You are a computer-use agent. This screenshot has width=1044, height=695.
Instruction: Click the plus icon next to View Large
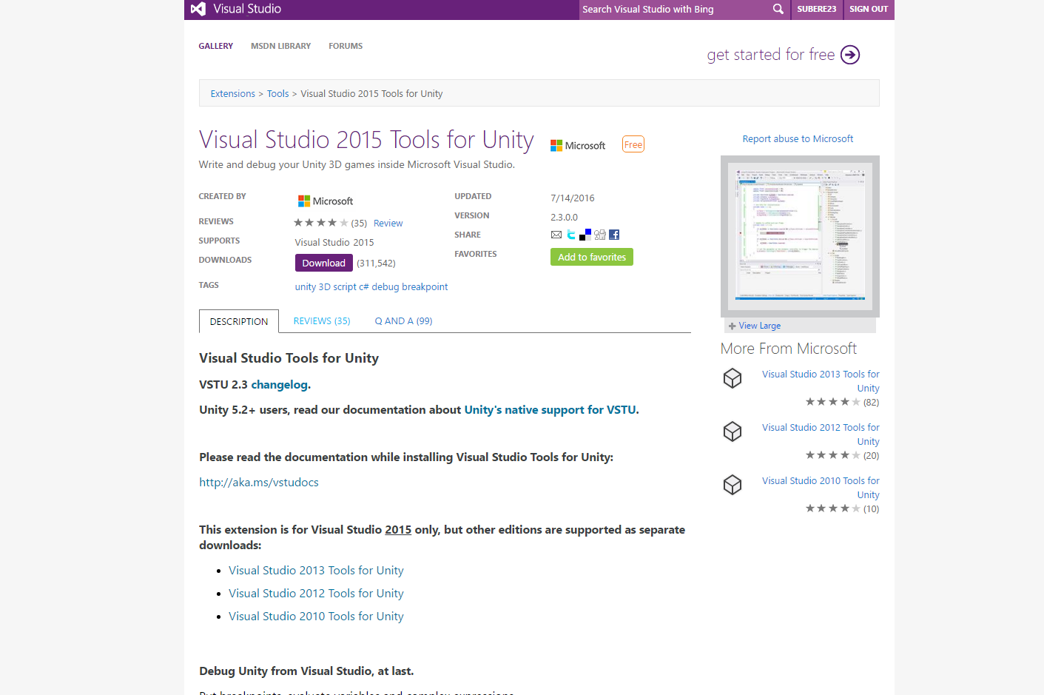pyautogui.click(x=733, y=326)
